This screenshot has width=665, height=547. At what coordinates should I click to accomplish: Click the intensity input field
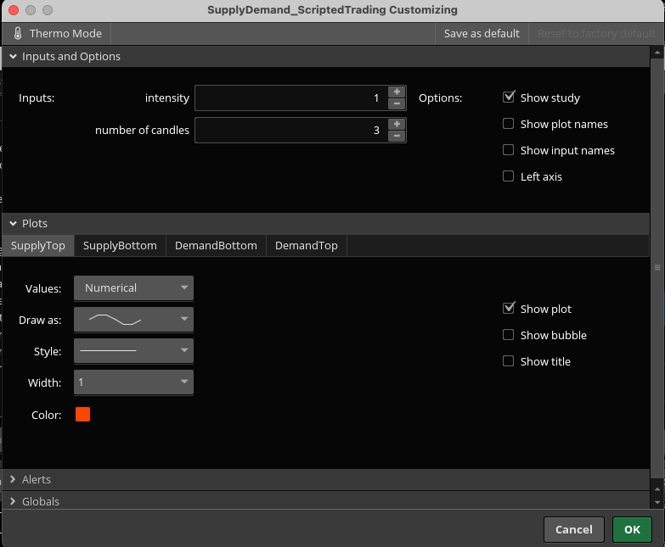coord(289,98)
